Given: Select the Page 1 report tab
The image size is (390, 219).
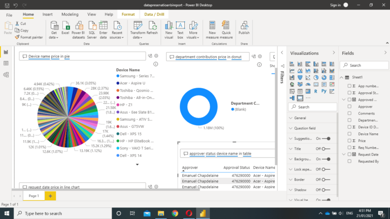Looking at the screenshot, I should [x=34, y=196].
